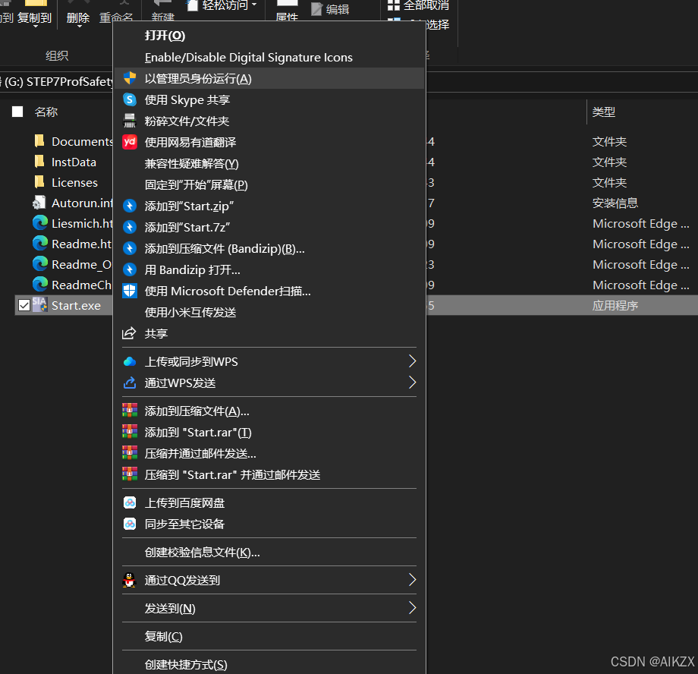Image resolution: width=698 pixels, height=674 pixels.
Task: Click the Microsoft Defender shield icon
Action: pos(130,291)
